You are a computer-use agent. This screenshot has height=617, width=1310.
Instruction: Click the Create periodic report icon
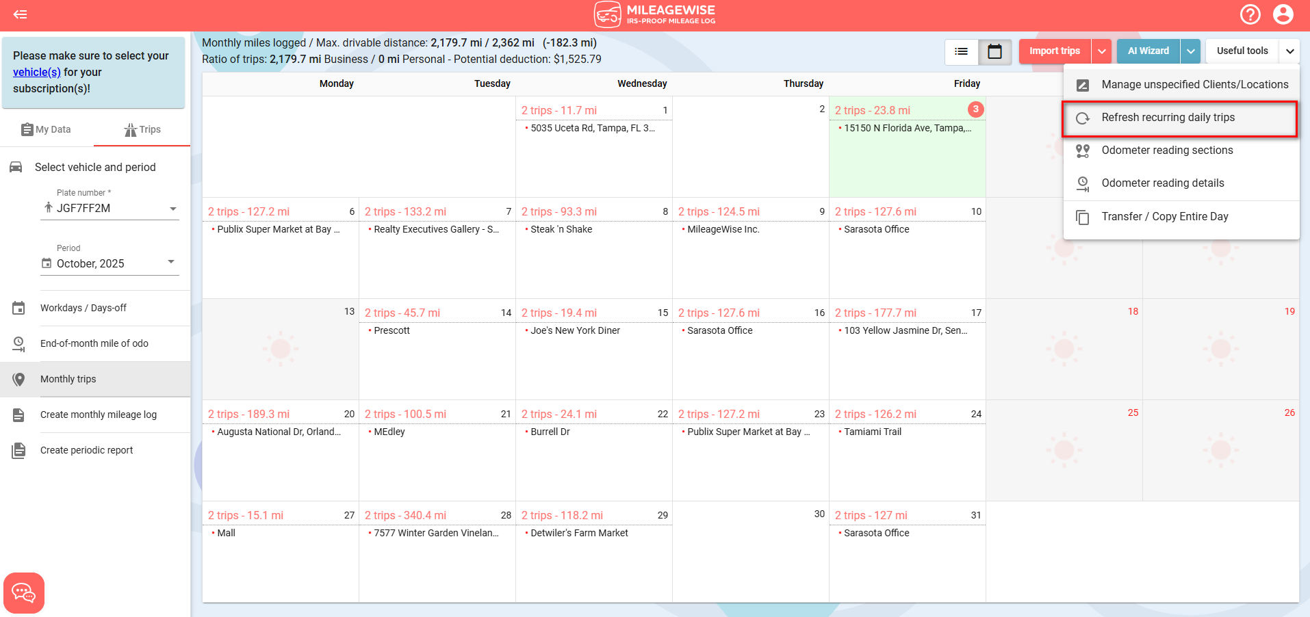click(18, 451)
